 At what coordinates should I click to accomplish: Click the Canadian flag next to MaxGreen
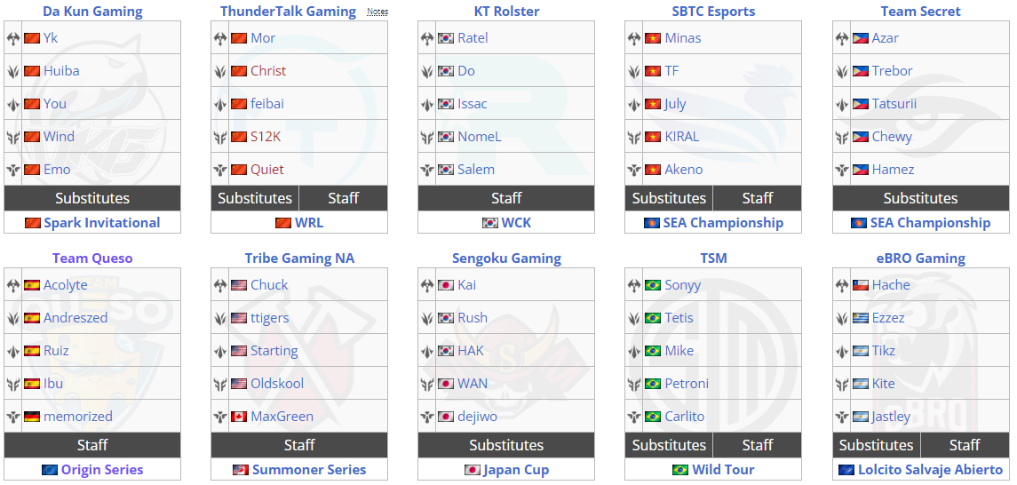[239, 417]
